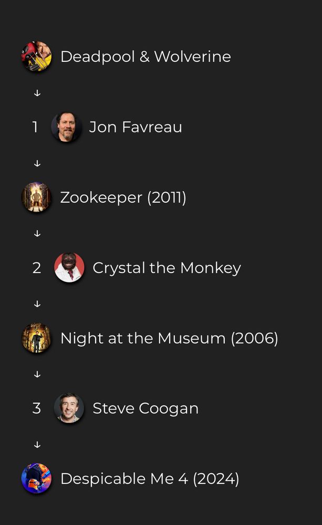
Task: Open the Deadpool & Wolverine poster thumbnail
Action: 37,56
